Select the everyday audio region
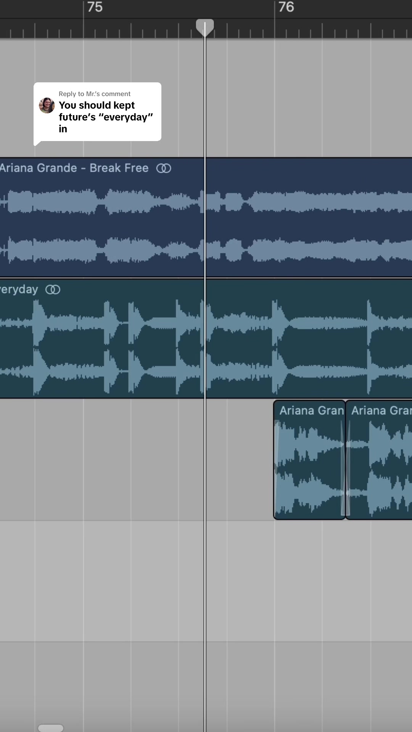This screenshot has height=732, width=412. 206,339
